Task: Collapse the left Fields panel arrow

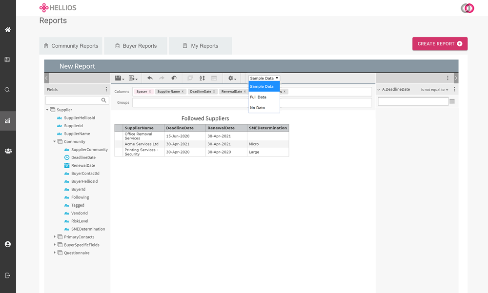Action: coord(46,78)
